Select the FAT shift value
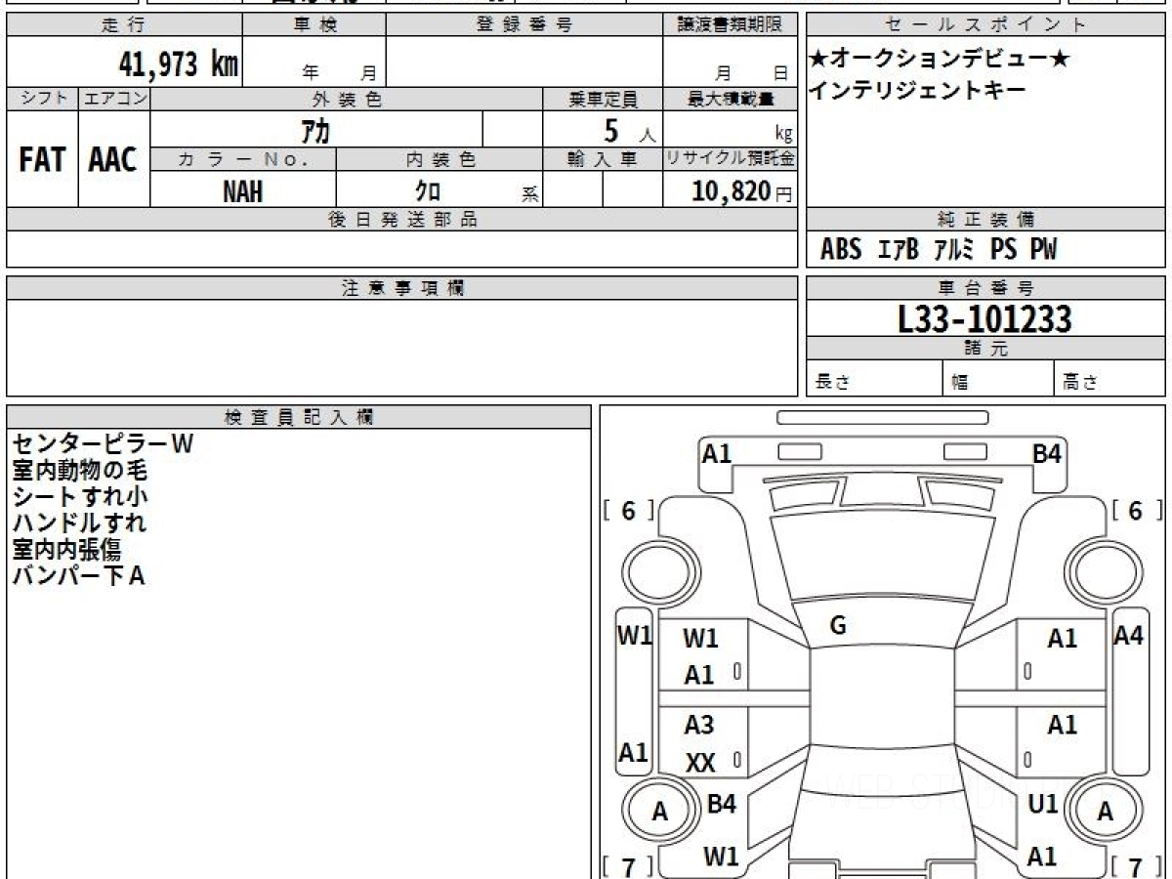This screenshot has width=1172, height=879. tap(42, 159)
